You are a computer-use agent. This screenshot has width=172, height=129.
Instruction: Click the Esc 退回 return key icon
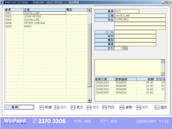tap(157, 107)
